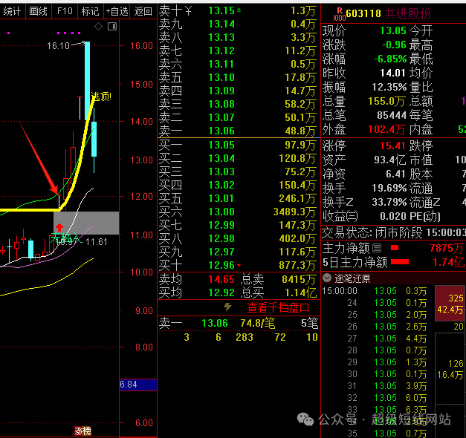Select 买十 row with 877.3万 volume
The image size is (466, 438).
click(239, 265)
